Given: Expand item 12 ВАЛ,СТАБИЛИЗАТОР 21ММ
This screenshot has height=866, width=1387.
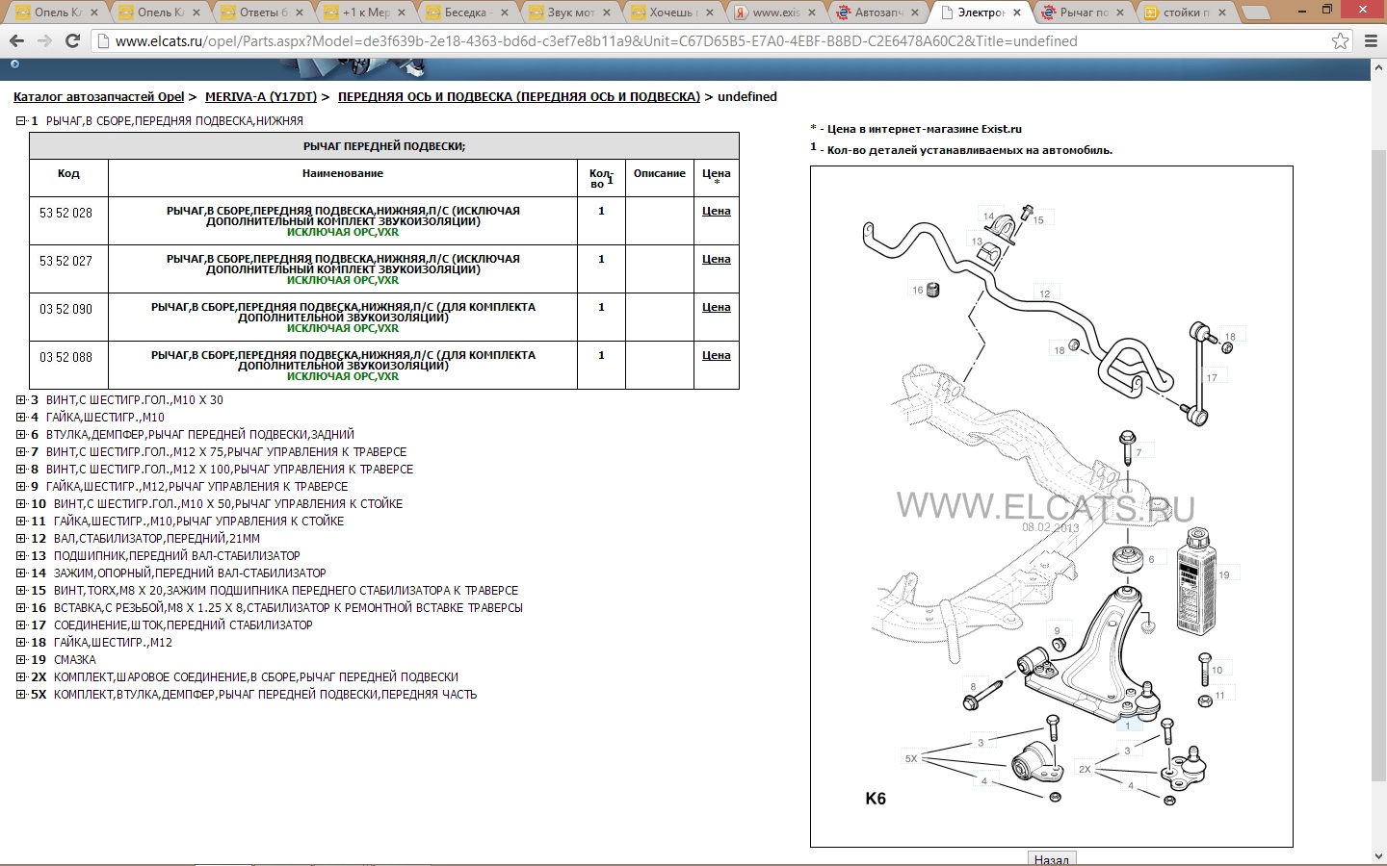Looking at the screenshot, I should tap(21, 539).
